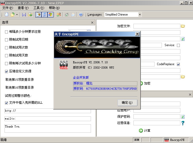Select 取消第15项数据目录 option text

coord(20,80)
